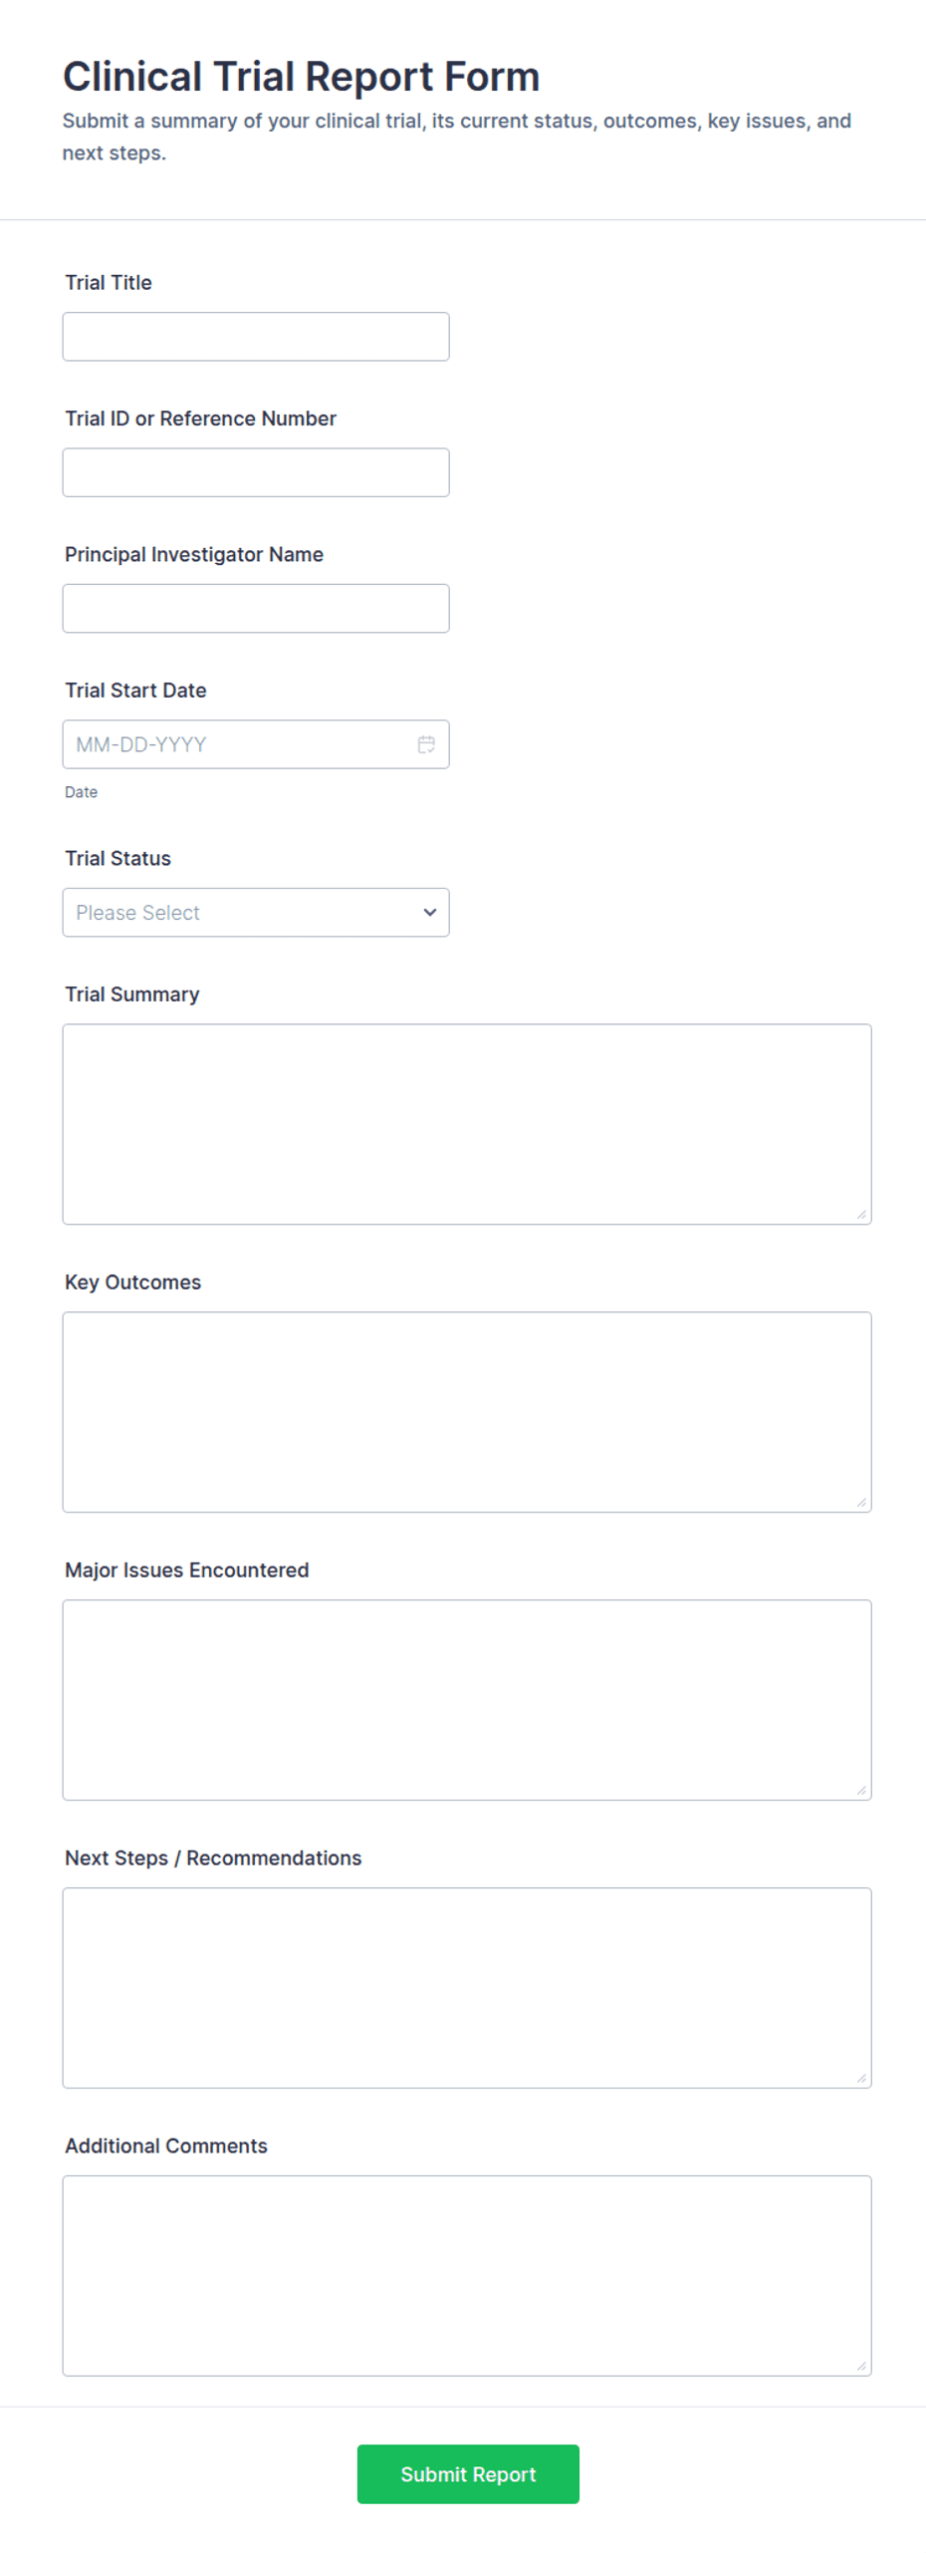The height and width of the screenshot is (2553, 926).
Task: Submit the report with green button
Action: tap(468, 2474)
